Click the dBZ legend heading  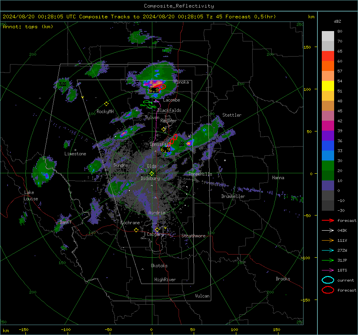(x=337, y=22)
